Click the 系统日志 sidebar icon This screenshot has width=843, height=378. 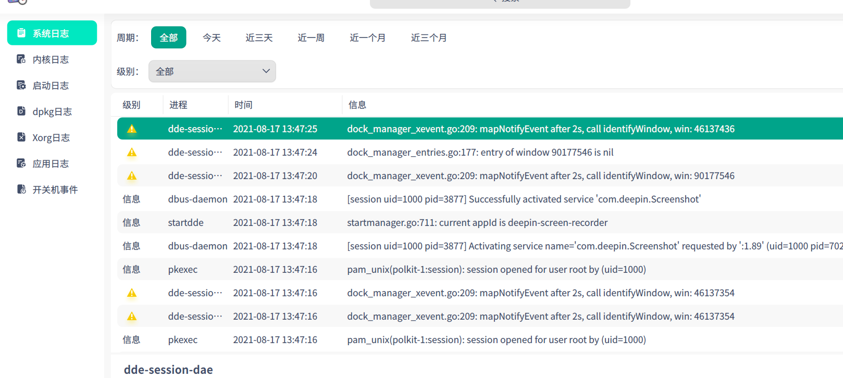point(21,33)
